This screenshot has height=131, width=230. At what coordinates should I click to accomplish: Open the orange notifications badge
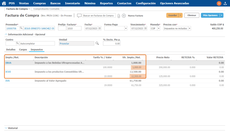coord(219,3)
